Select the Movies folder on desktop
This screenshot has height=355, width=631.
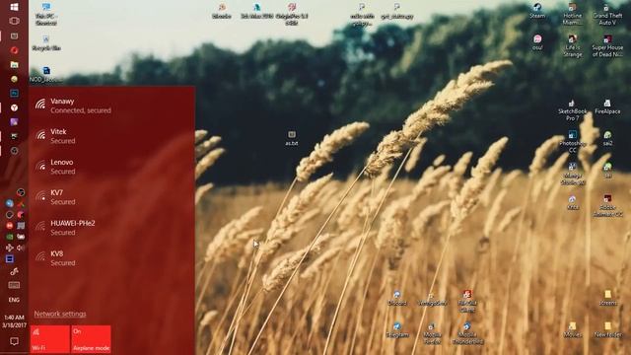pos(573,330)
